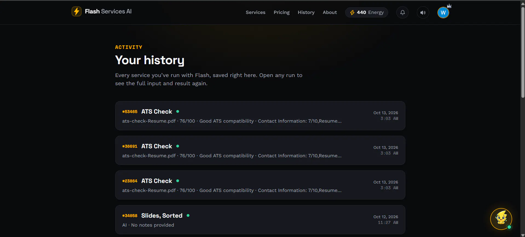Click the Flash Services AI brand name

tap(108, 11)
